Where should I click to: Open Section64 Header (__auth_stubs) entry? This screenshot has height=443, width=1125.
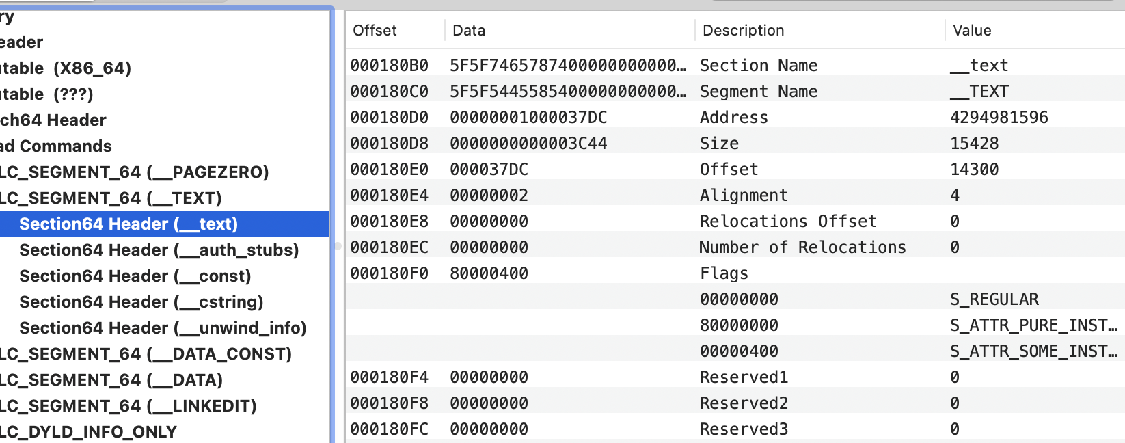click(159, 250)
